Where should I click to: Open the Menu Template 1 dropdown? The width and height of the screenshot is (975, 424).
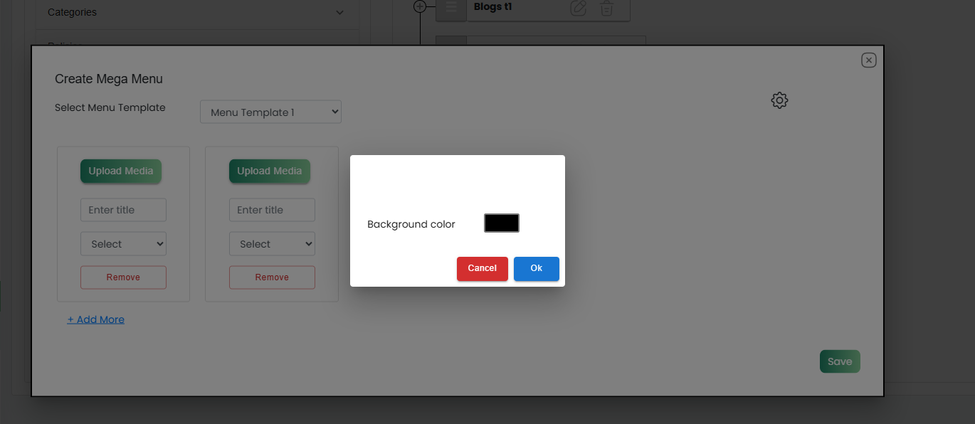270,112
